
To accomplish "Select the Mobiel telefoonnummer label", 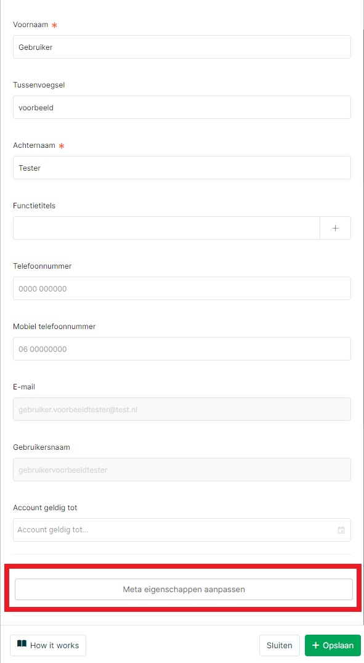I will (x=54, y=327).
